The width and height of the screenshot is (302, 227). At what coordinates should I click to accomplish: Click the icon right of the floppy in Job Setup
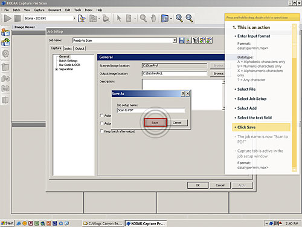tap(188, 41)
